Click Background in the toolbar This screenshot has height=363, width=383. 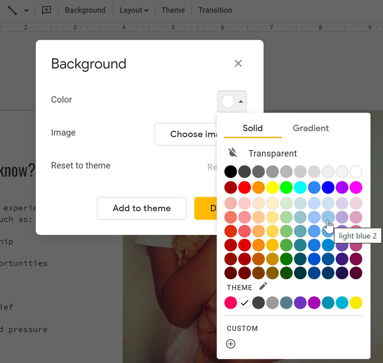(85, 10)
